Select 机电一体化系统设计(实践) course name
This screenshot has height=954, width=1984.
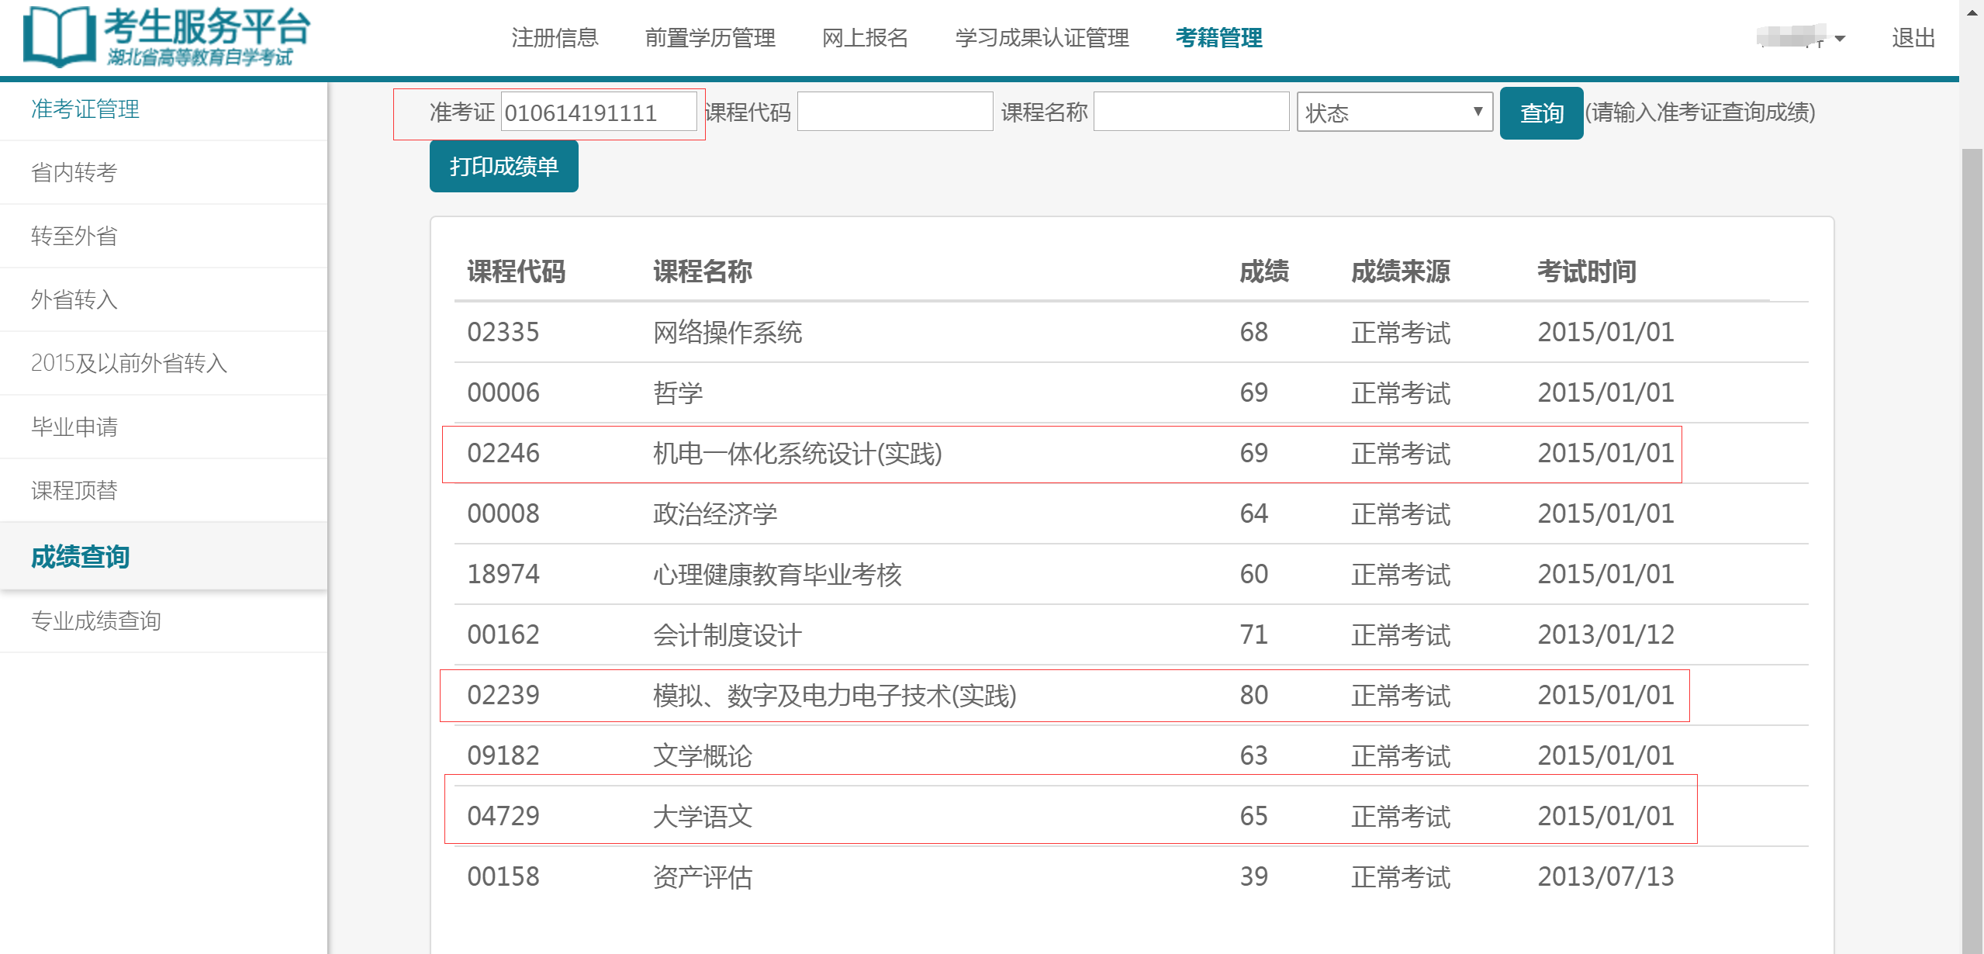click(797, 453)
